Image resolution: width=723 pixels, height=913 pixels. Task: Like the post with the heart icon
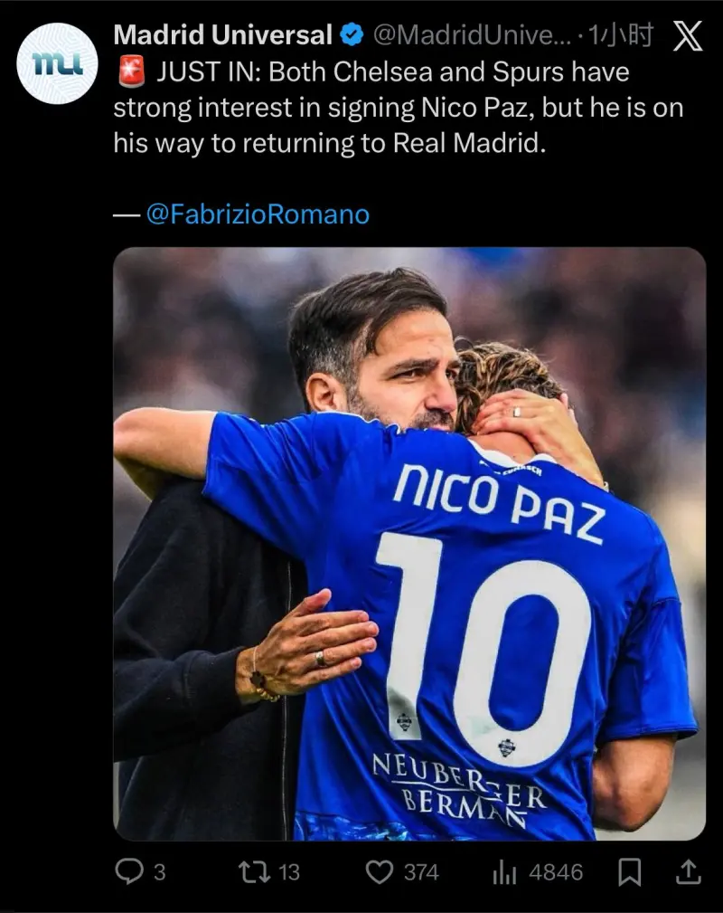pos(380,871)
